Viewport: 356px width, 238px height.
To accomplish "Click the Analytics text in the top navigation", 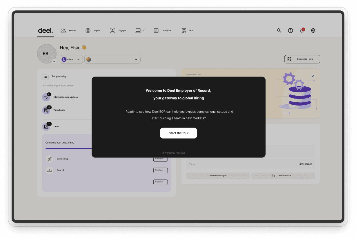I will (x=167, y=30).
